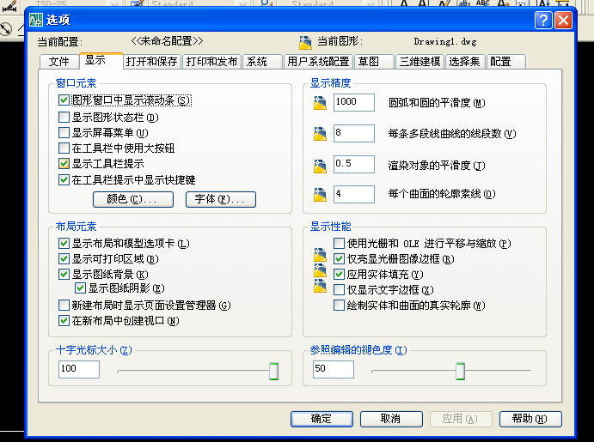Uncheck 应用实体填充 checkbox
Screen dimensions: 594x442
339,274
